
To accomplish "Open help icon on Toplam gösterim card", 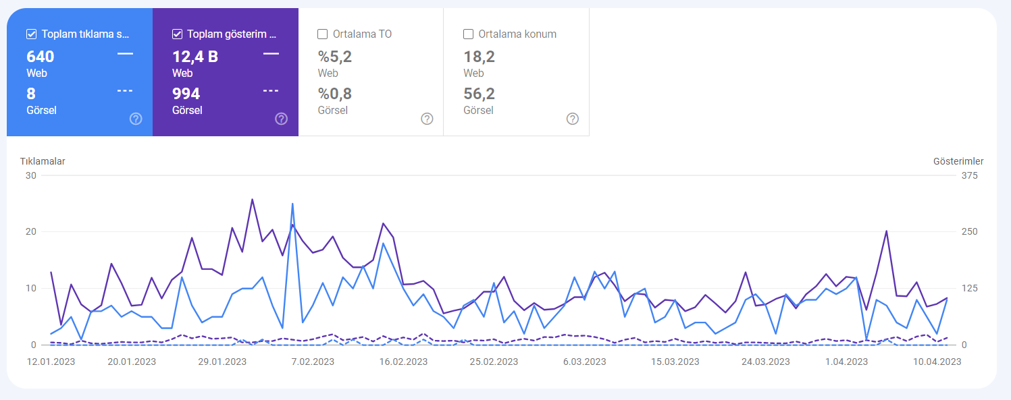I will 282,119.
